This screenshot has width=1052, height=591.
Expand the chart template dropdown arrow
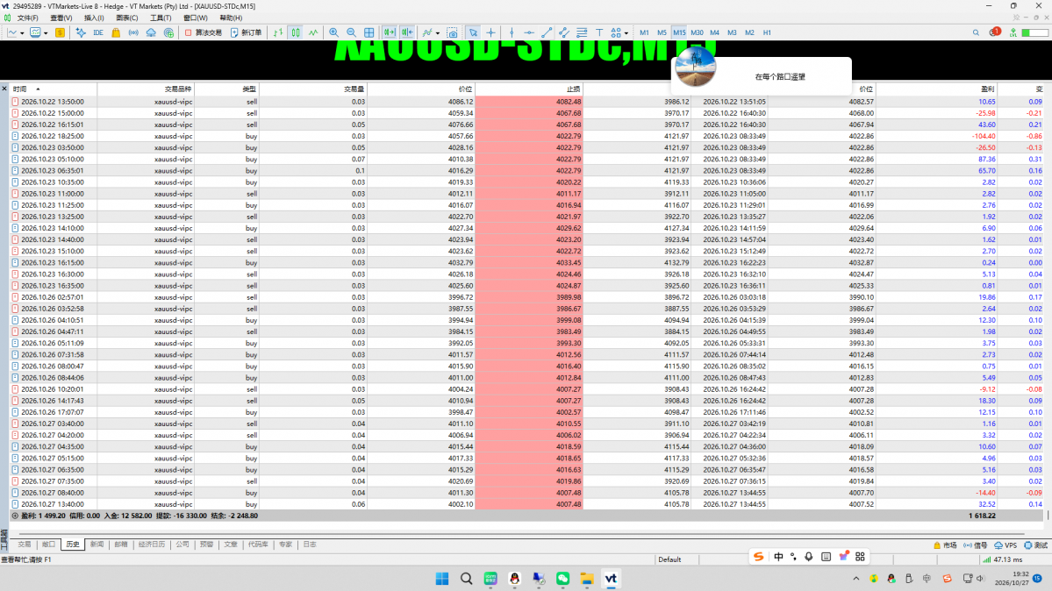tap(46, 32)
